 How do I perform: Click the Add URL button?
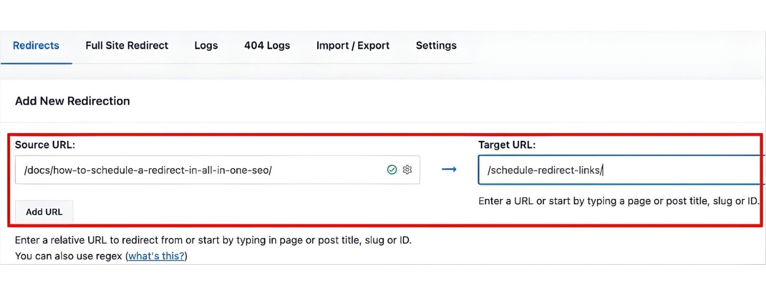pos(44,212)
